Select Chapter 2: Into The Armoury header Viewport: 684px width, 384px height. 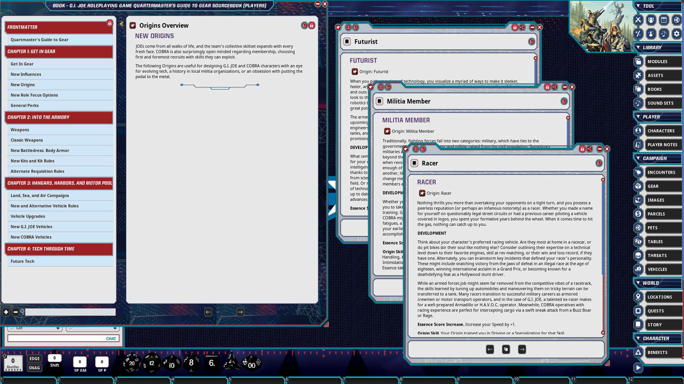(x=59, y=117)
